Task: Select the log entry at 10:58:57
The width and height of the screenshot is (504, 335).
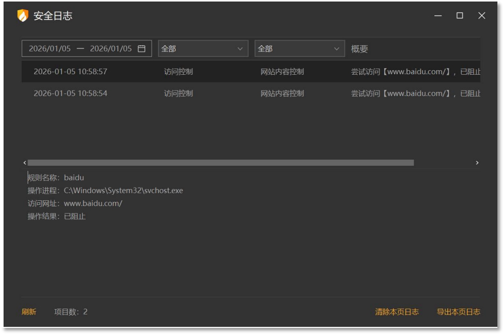Action: 250,71
